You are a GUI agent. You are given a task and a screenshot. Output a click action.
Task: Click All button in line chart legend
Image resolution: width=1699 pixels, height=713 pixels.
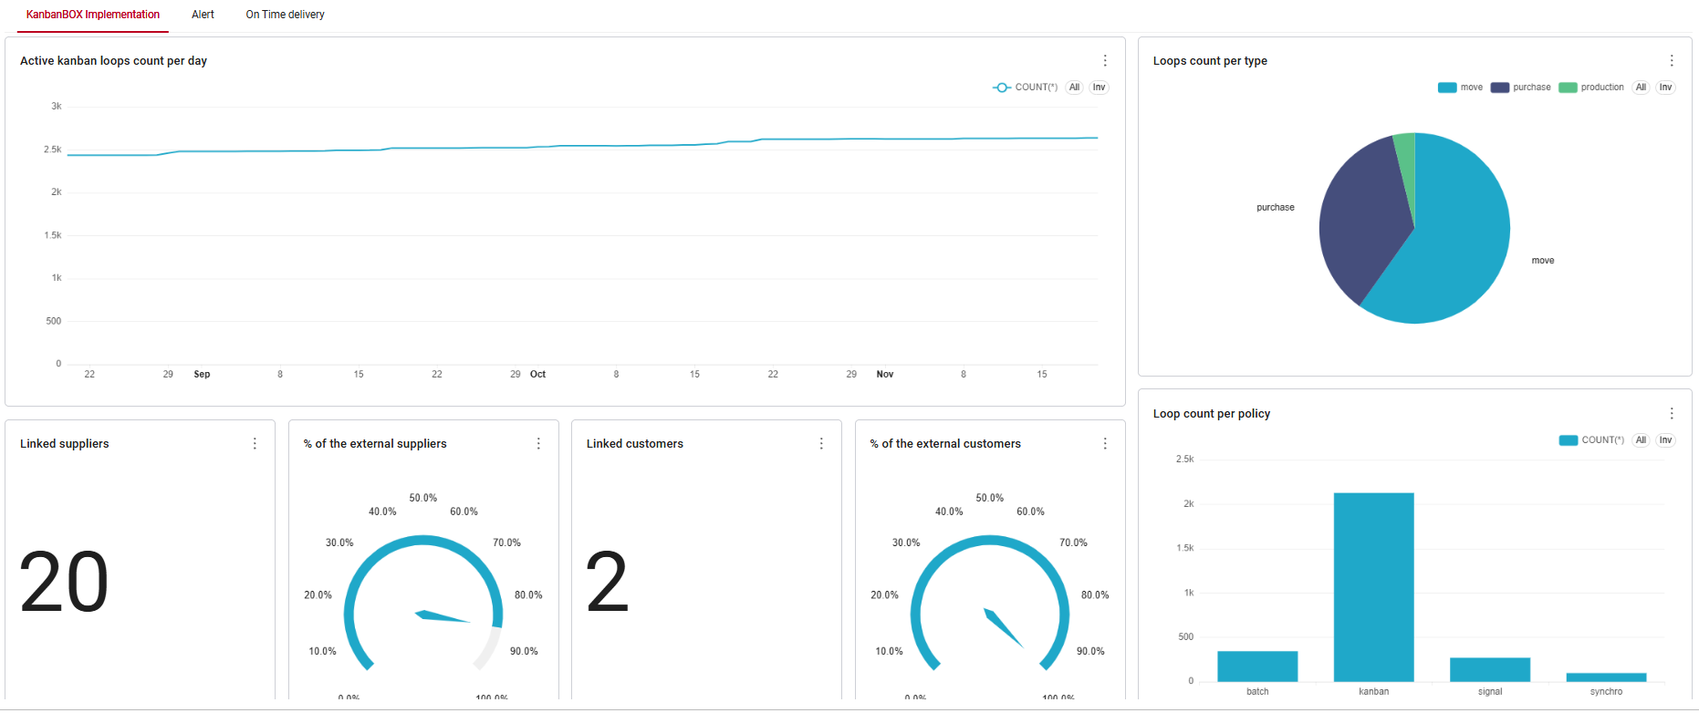(x=1074, y=88)
